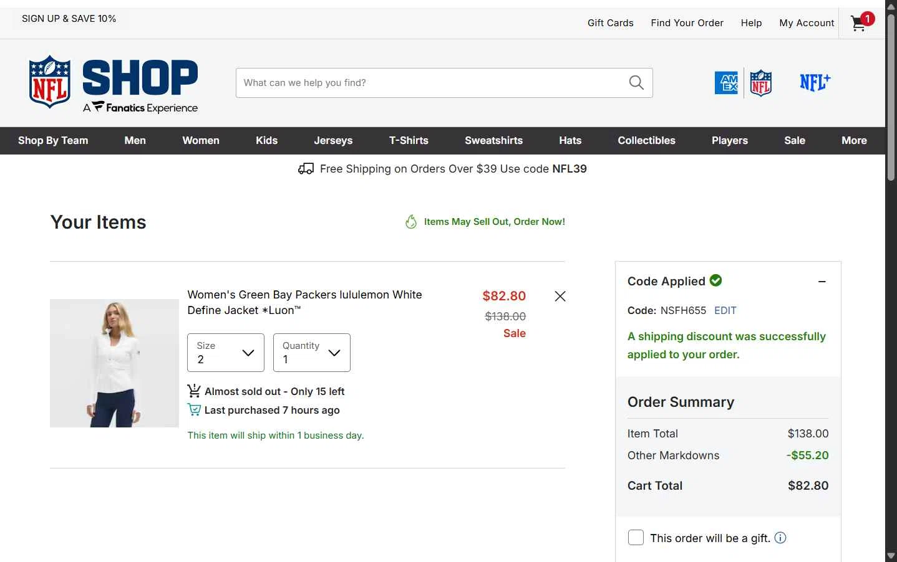Click Sign Up & Save 10% banner
Image resolution: width=897 pixels, height=562 pixels.
click(x=69, y=19)
